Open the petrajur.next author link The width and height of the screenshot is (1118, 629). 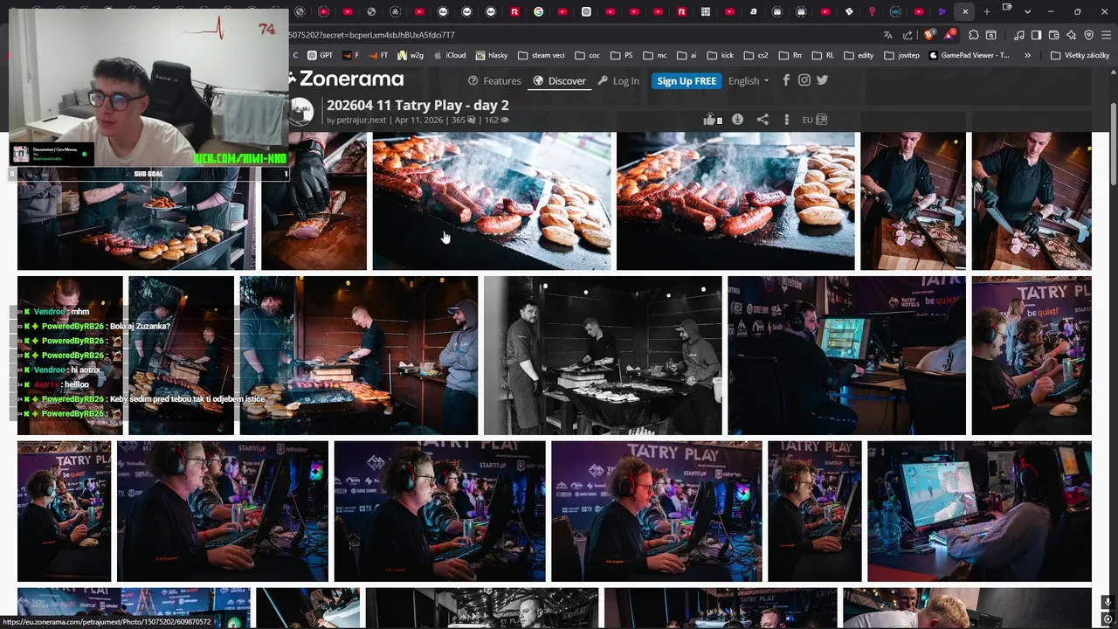point(362,120)
